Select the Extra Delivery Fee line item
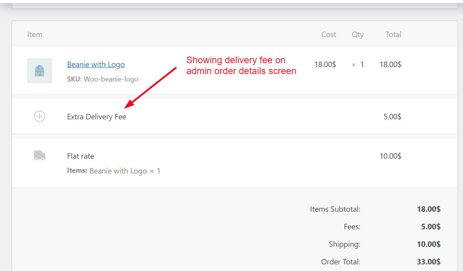The height and width of the screenshot is (271, 463). pos(97,116)
